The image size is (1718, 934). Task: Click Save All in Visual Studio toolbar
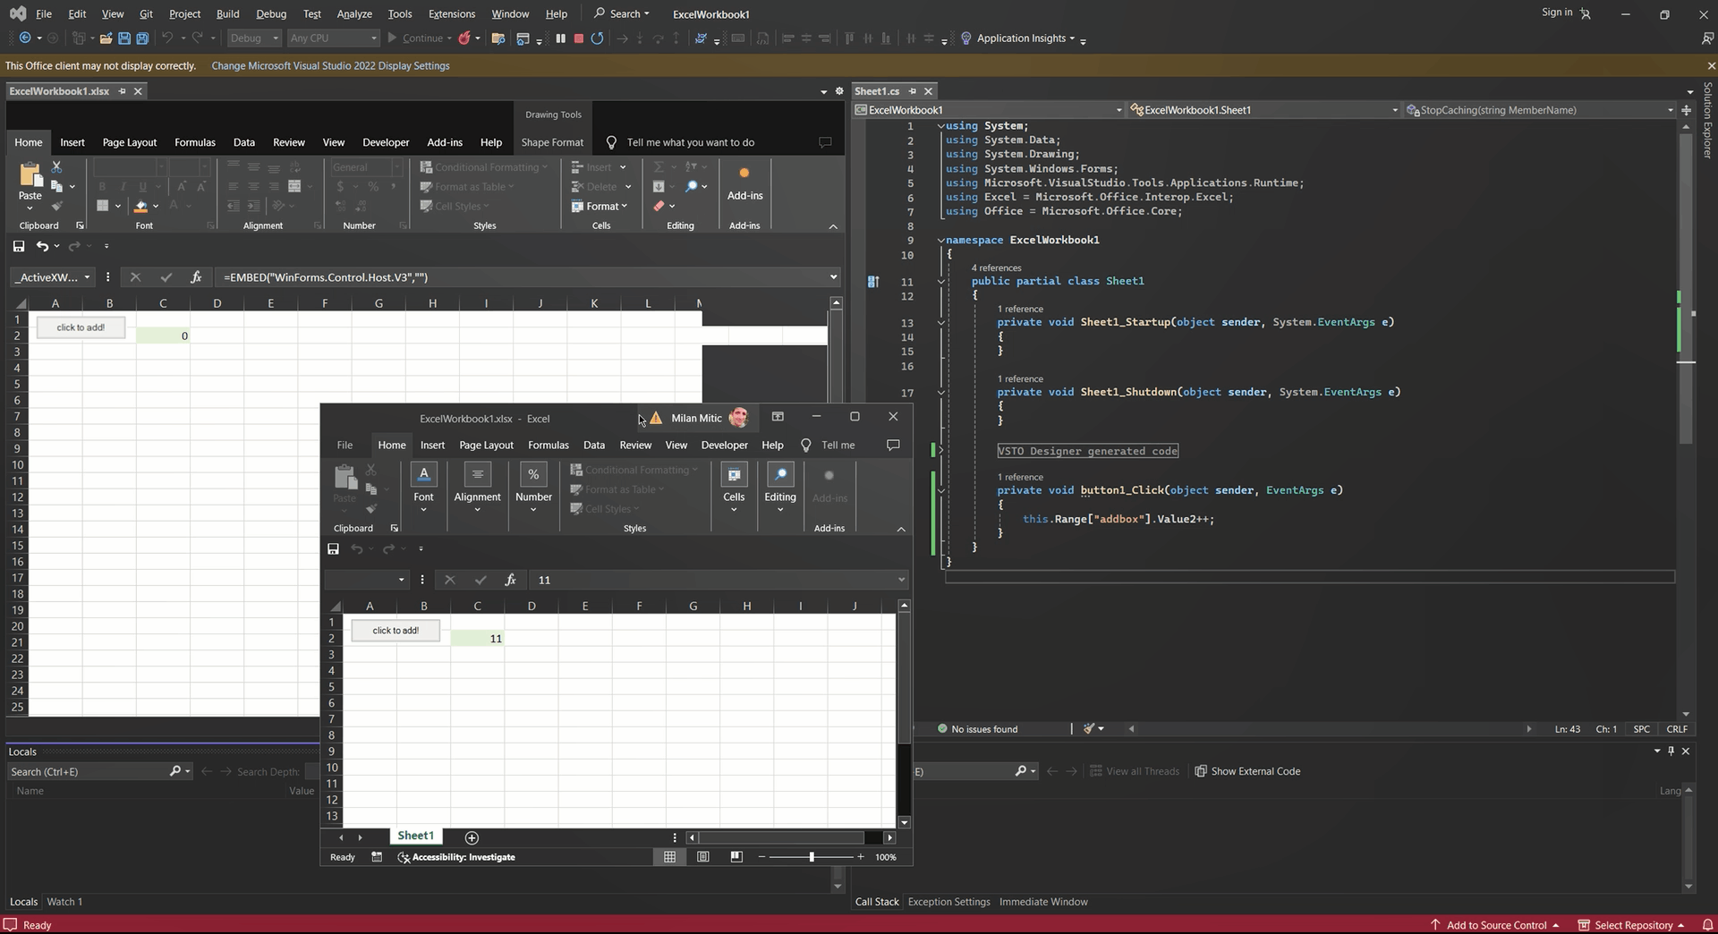point(142,38)
